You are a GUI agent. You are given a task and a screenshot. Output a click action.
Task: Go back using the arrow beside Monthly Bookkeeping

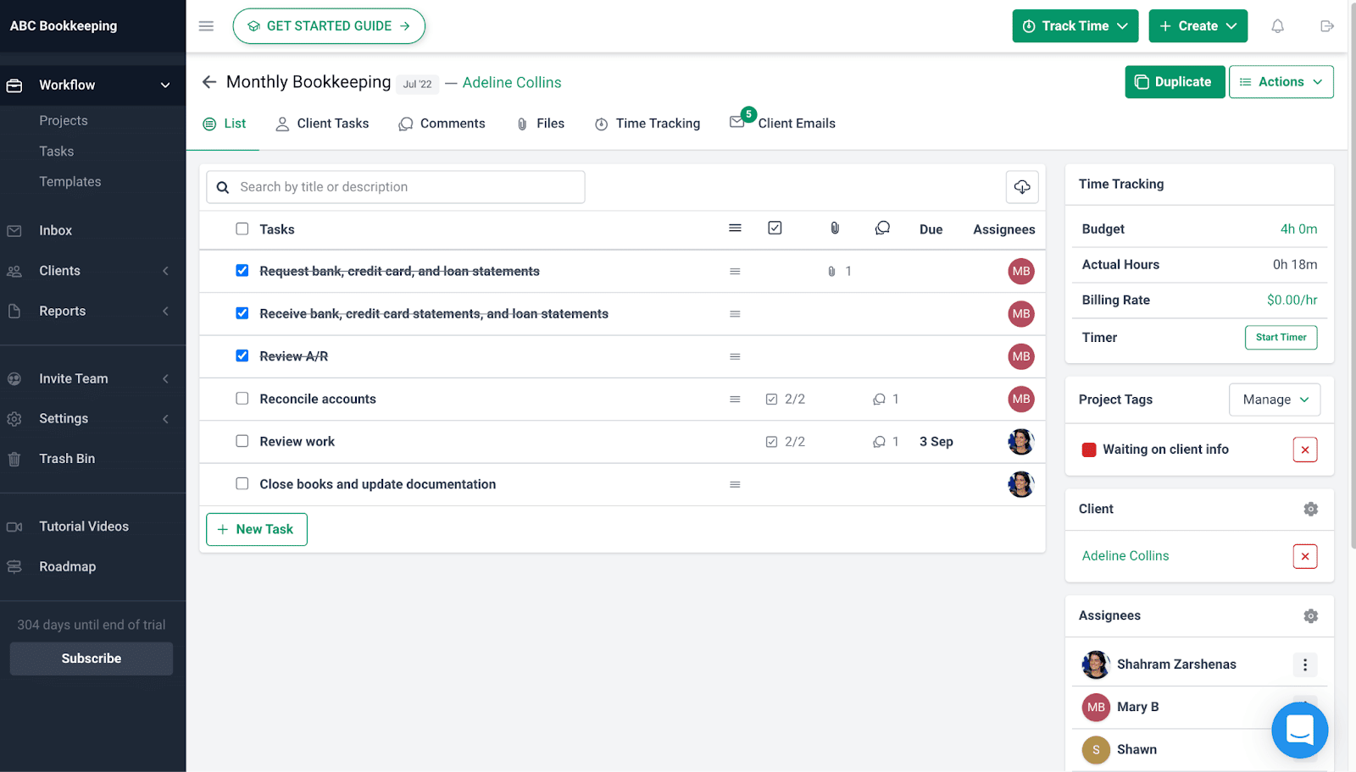[x=209, y=82]
